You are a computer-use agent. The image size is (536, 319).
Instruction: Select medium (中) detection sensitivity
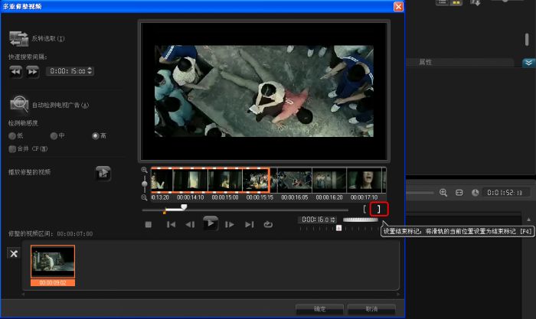coord(53,135)
